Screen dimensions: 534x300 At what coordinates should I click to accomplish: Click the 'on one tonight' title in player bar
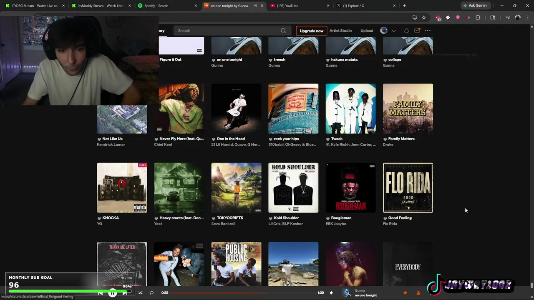366,295
